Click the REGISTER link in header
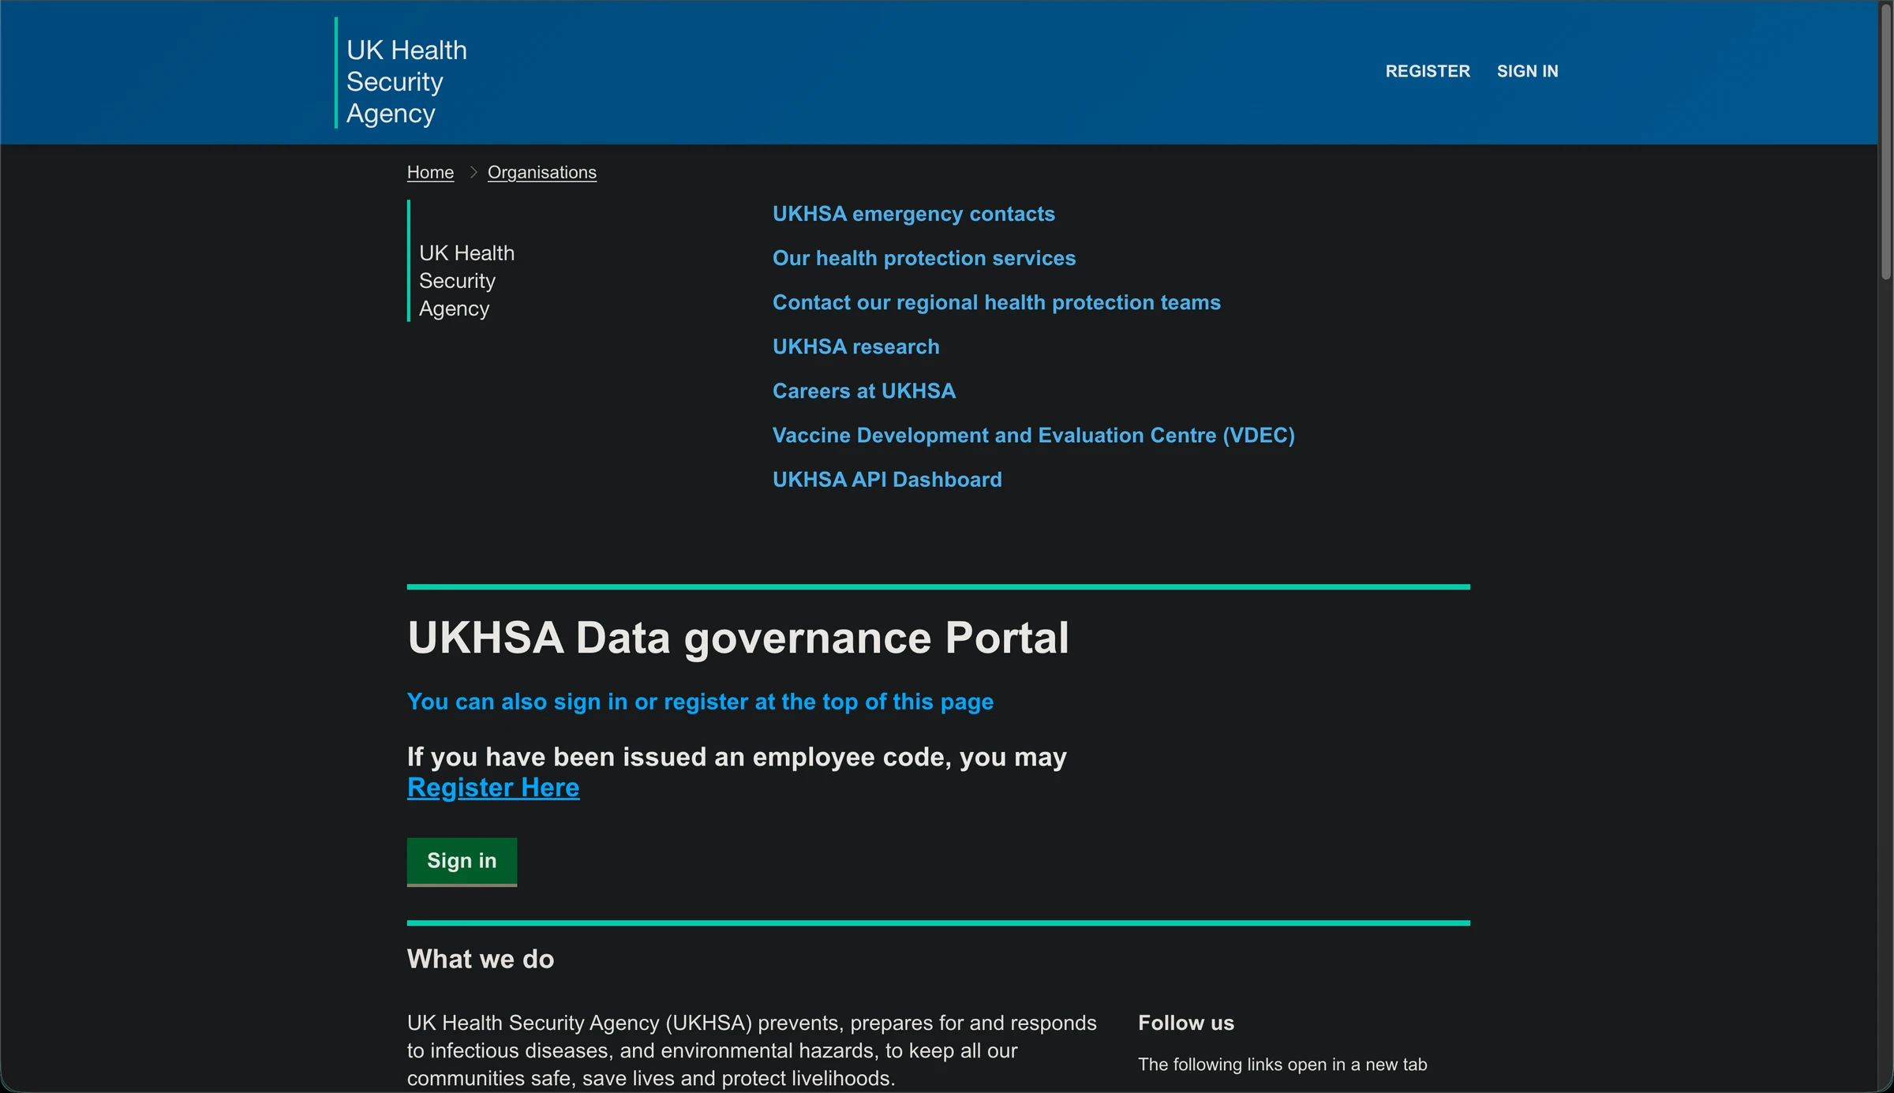The height and width of the screenshot is (1093, 1894). coord(1427,71)
